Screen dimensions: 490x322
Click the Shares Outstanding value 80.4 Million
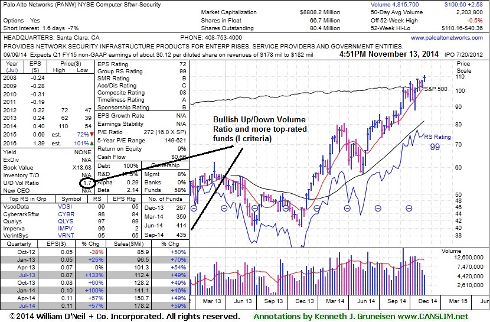click(325, 28)
